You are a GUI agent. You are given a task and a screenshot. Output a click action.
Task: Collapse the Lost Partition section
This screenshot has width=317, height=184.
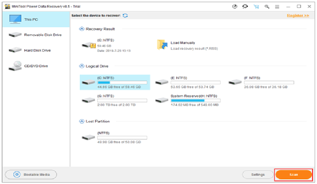click(81, 121)
